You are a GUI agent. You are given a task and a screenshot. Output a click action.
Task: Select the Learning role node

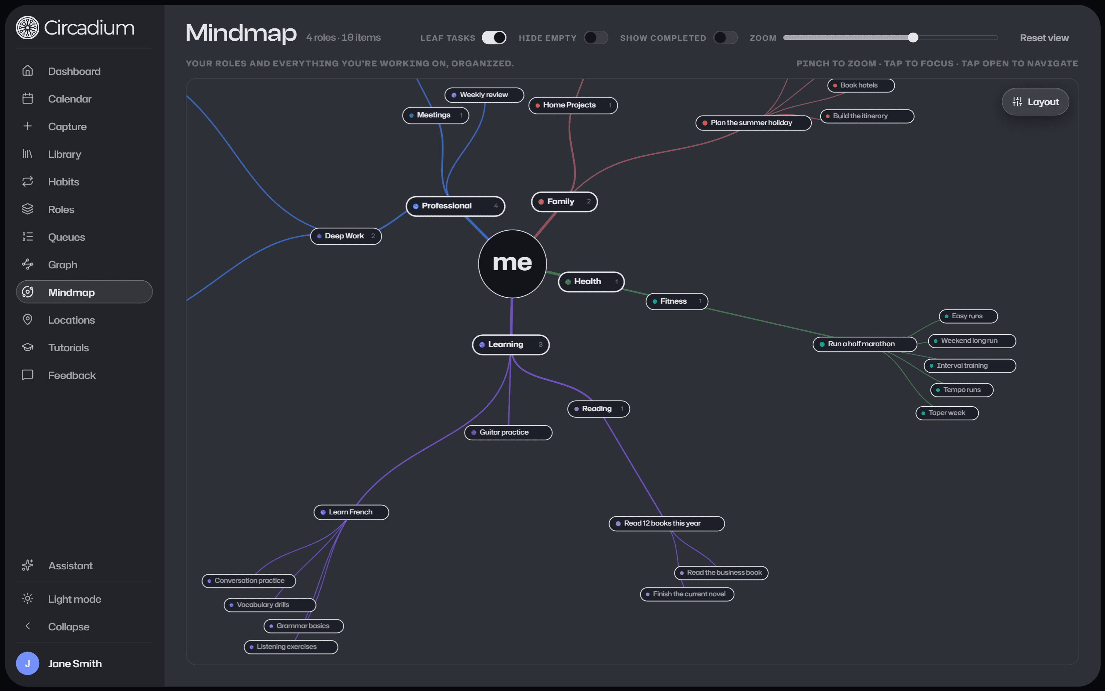511,345
